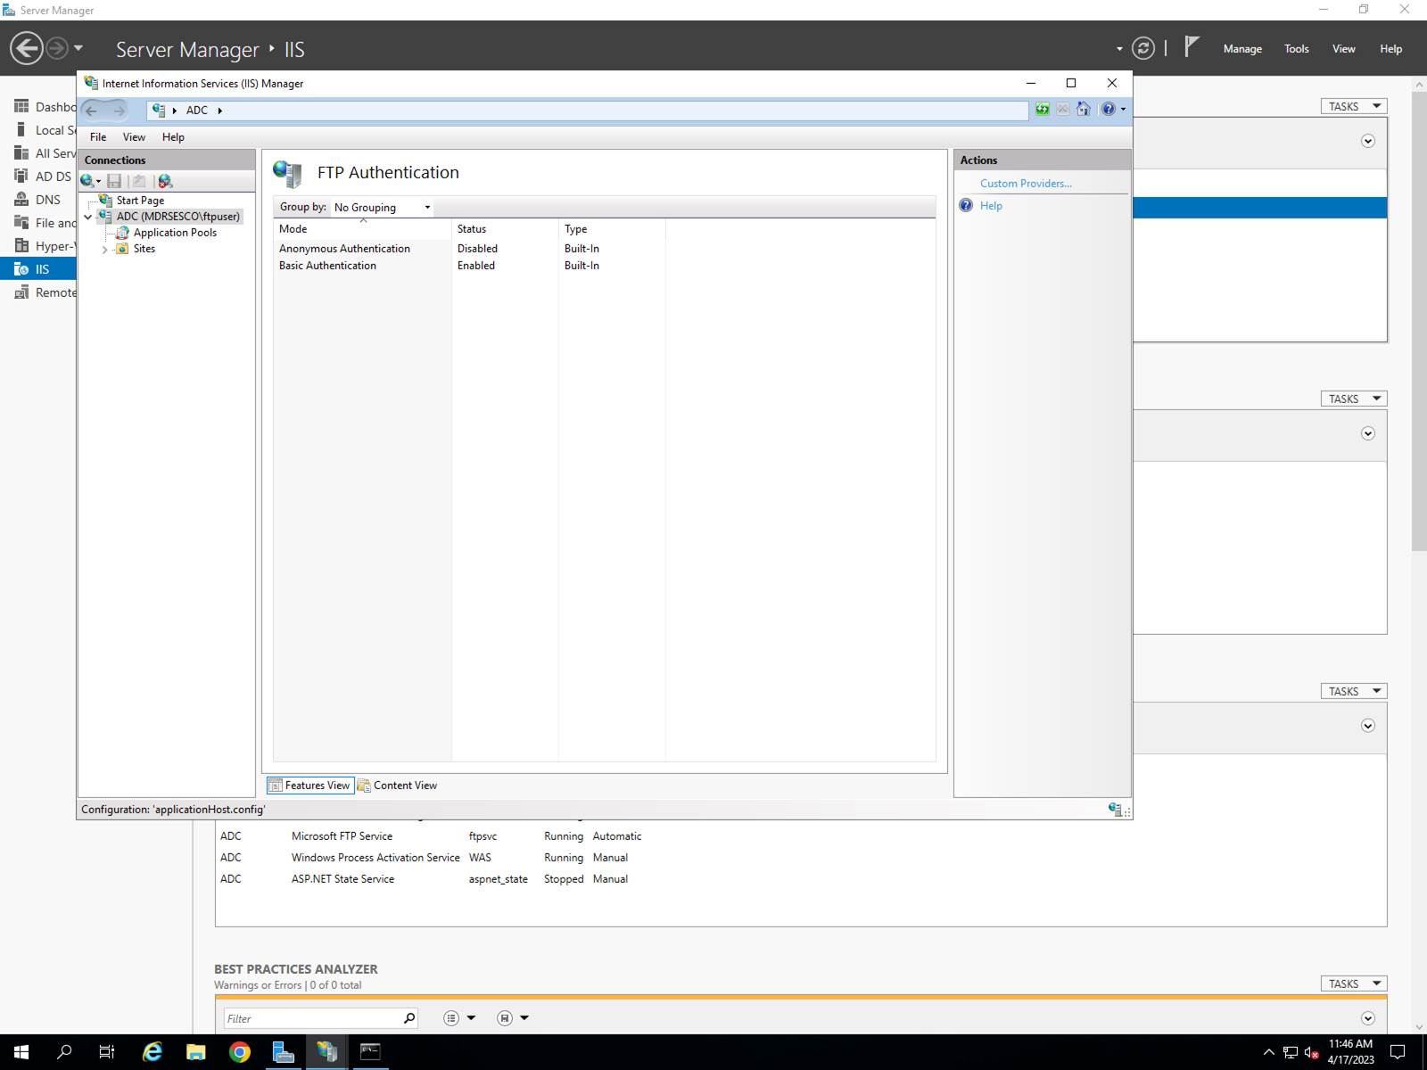Open the File menu in IIS Manager

point(98,137)
